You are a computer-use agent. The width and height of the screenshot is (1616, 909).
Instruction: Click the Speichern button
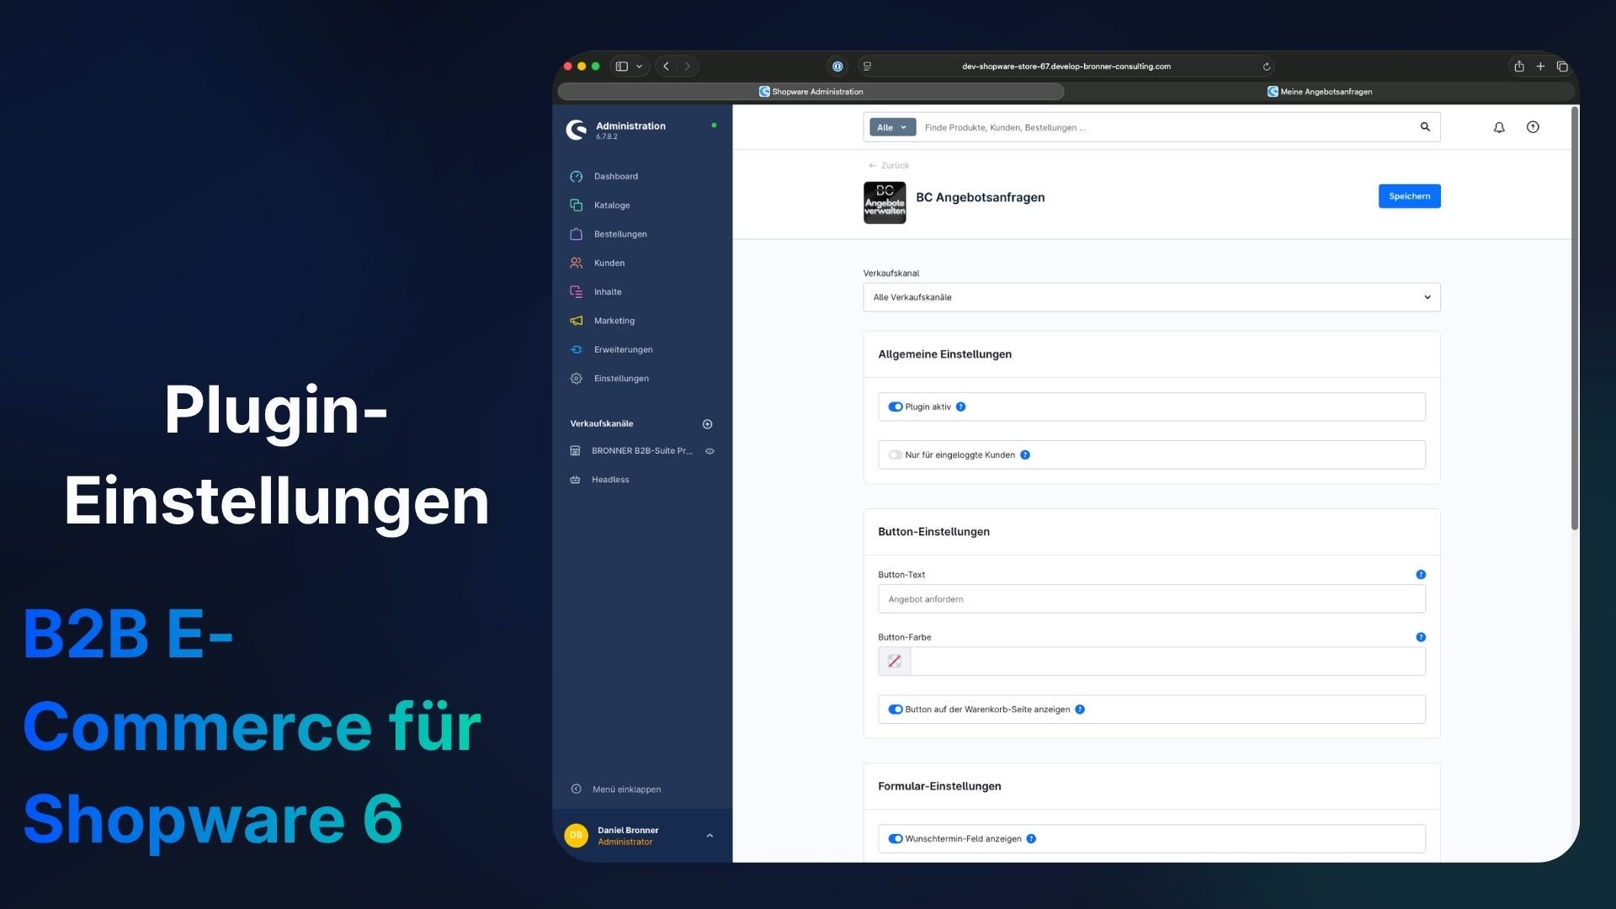coord(1409,196)
